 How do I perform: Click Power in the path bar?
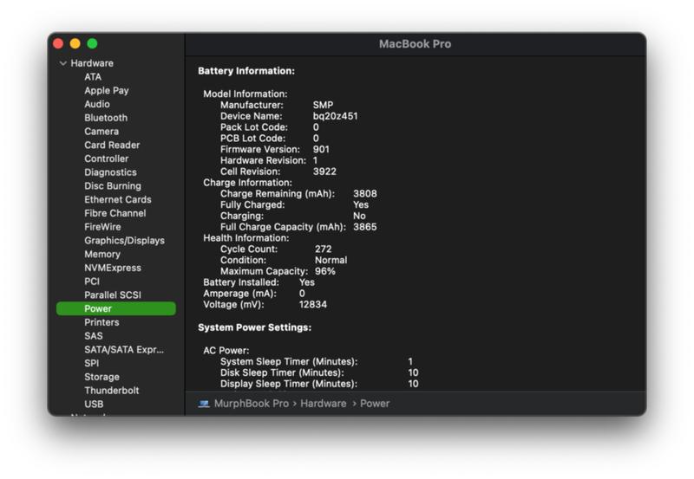coord(375,404)
